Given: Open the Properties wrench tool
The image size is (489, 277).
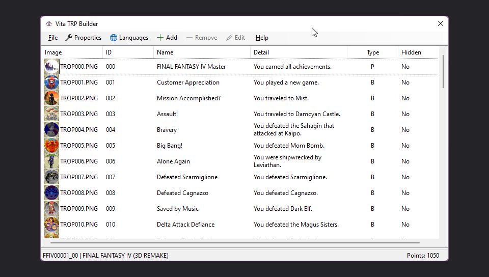Looking at the screenshot, I should pyautogui.click(x=83, y=38).
